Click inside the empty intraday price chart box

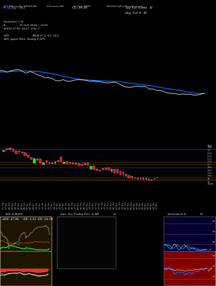86,243
